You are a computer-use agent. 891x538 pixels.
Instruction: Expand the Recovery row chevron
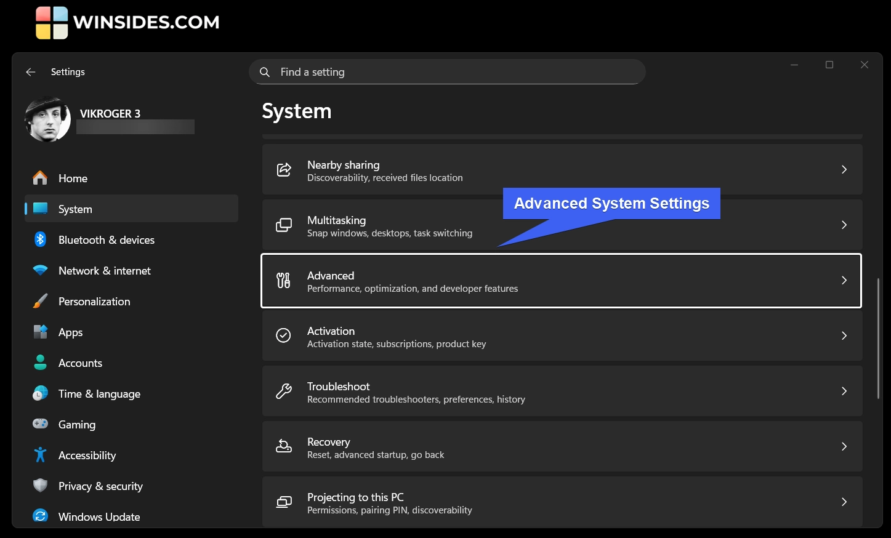coord(844,446)
